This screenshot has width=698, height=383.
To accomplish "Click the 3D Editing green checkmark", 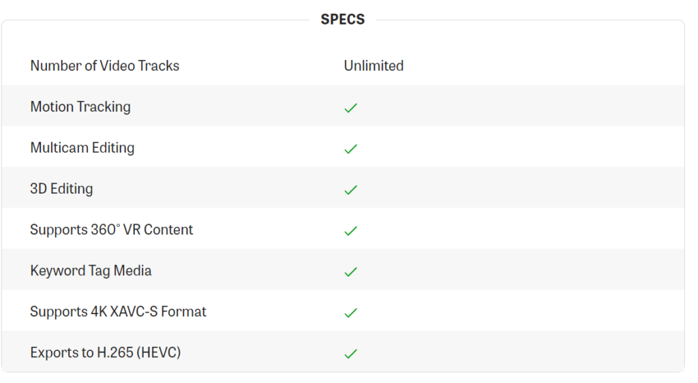I will (351, 190).
